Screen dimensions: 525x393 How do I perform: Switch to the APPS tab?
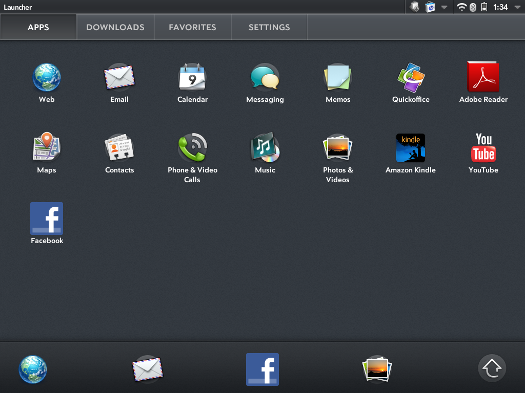point(38,27)
